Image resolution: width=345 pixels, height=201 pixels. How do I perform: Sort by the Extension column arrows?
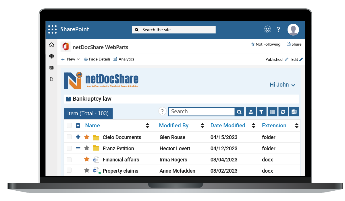pos(297,126)
